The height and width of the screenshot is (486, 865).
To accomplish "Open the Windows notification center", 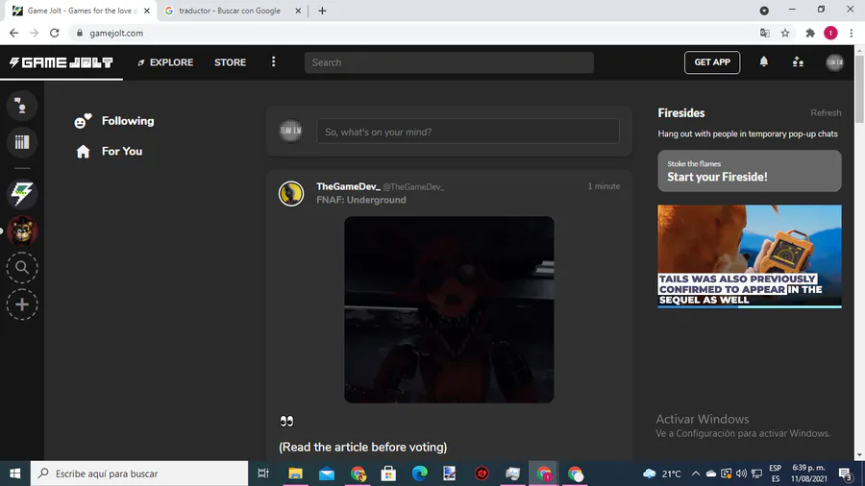I will 845,474.
